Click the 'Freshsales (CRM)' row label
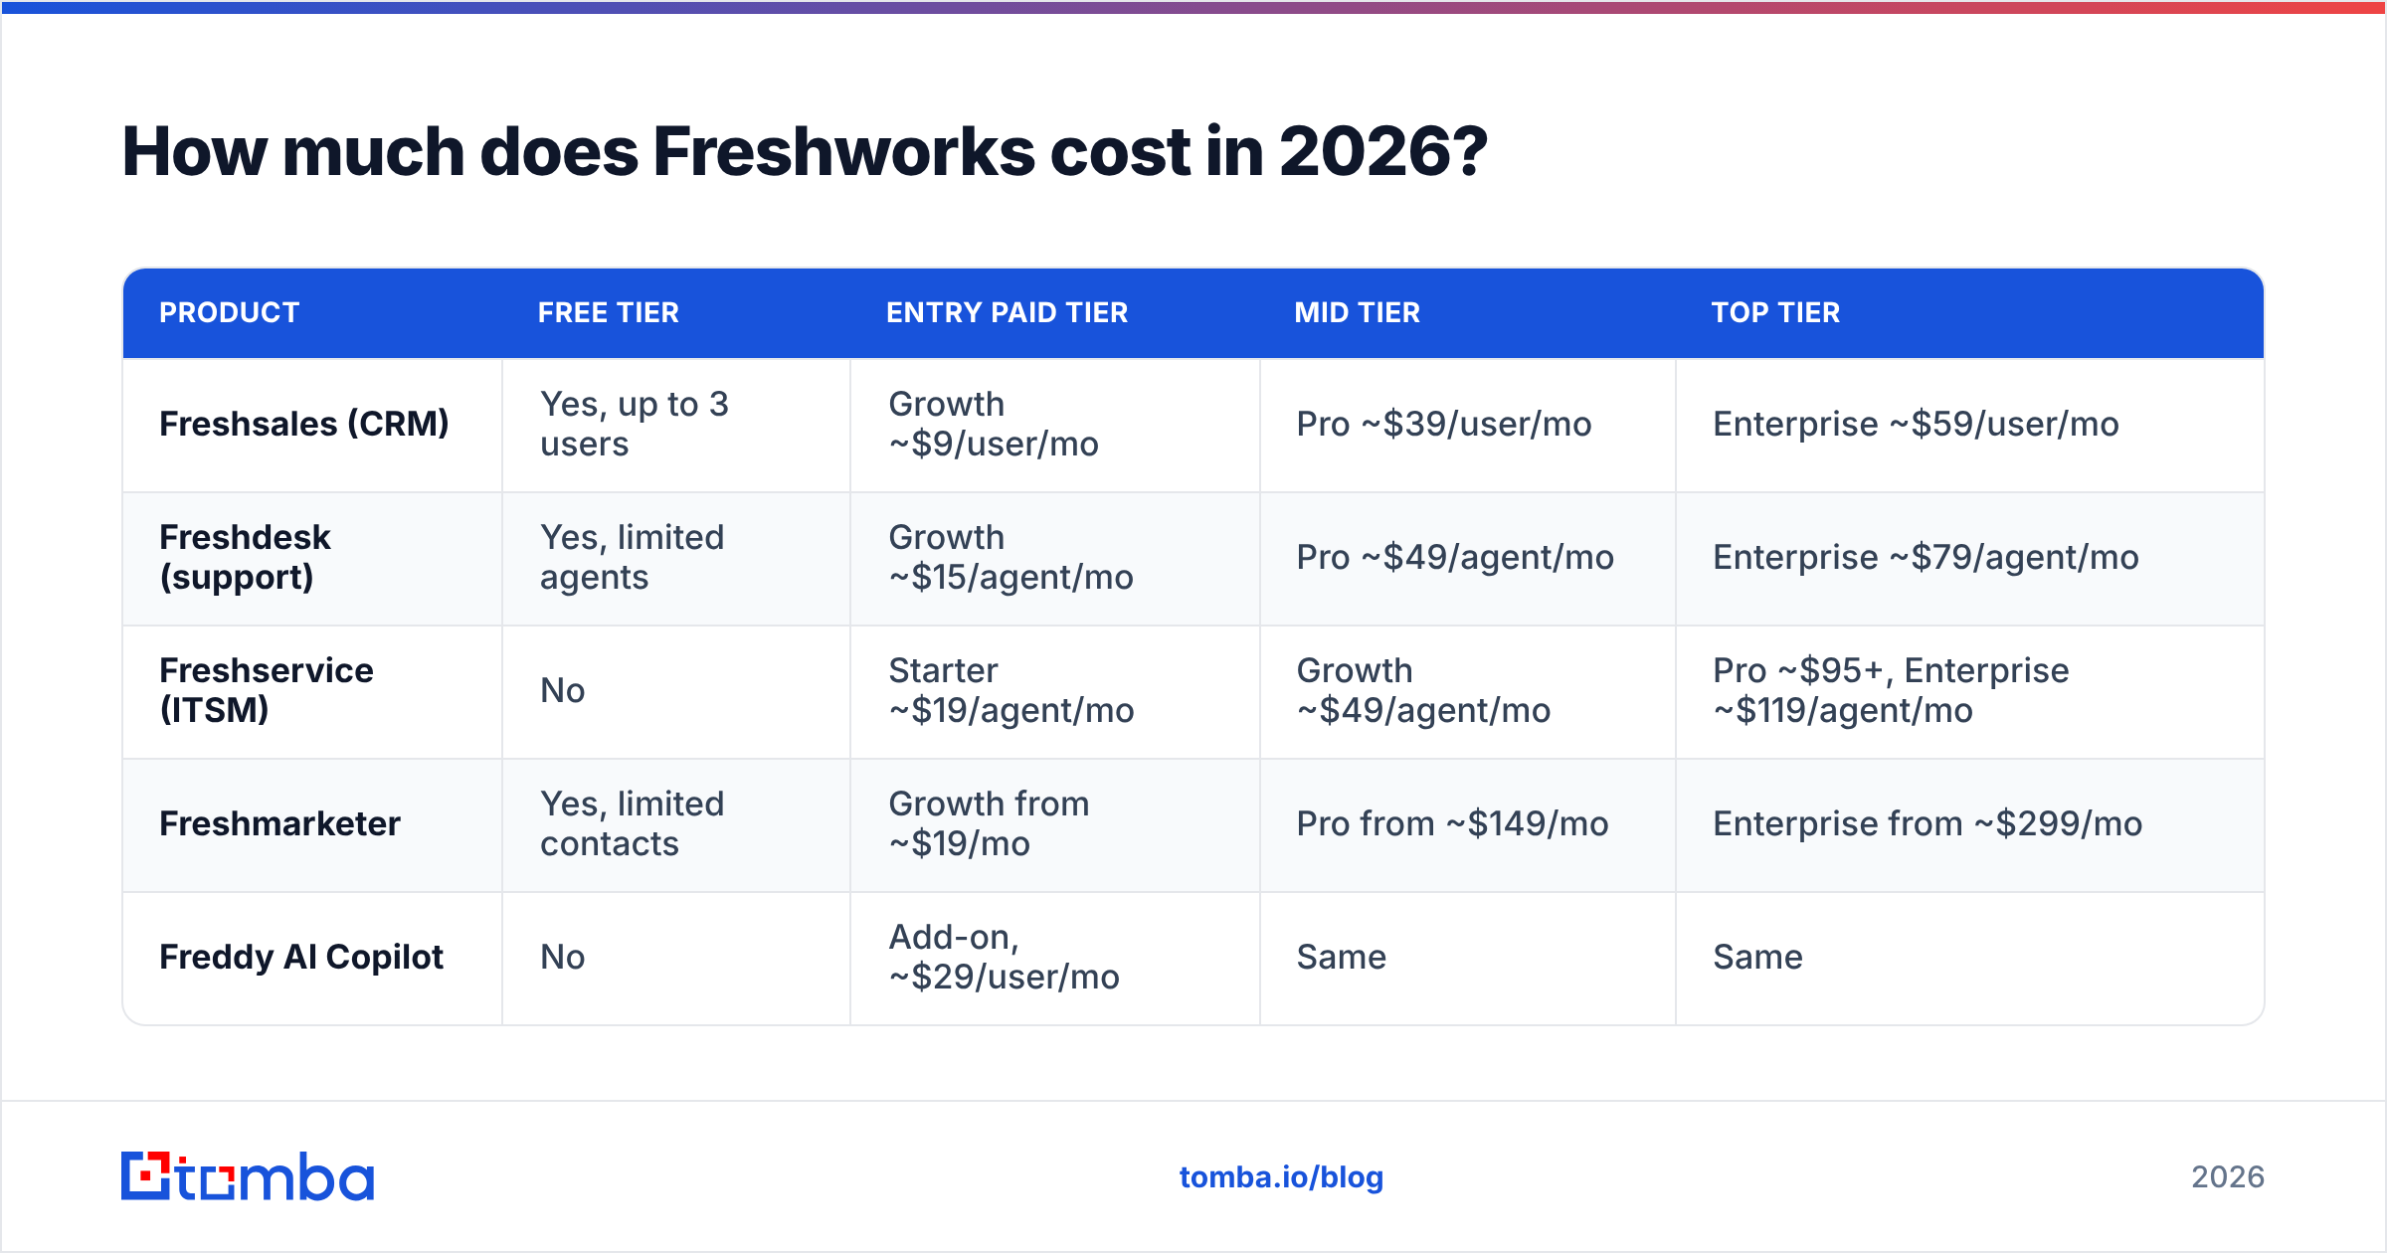The height and width of the screenshot is (1253, 2387). 304,425
